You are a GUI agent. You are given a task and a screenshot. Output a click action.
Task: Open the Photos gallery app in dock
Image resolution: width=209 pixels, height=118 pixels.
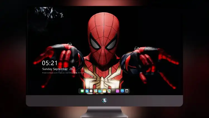[x=109, y=91]
